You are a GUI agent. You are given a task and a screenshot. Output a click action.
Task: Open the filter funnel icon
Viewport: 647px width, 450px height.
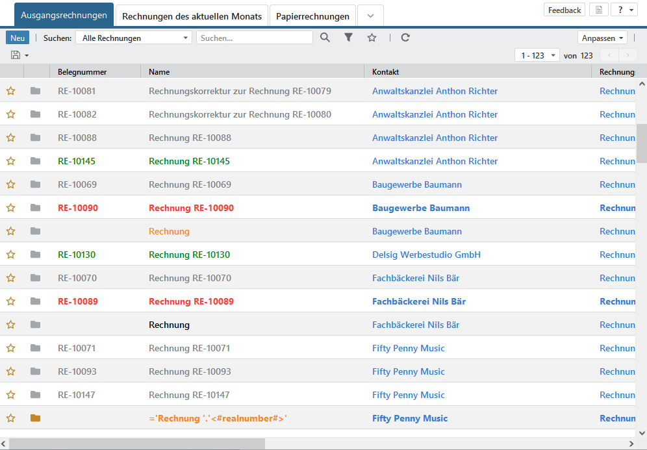pos(348,38)
